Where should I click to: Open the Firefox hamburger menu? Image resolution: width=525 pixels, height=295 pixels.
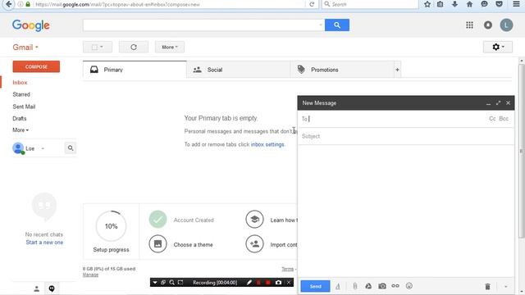coord(517,4)
